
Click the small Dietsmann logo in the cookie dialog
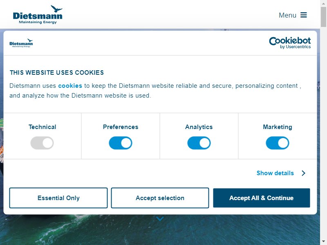(21, 43)
